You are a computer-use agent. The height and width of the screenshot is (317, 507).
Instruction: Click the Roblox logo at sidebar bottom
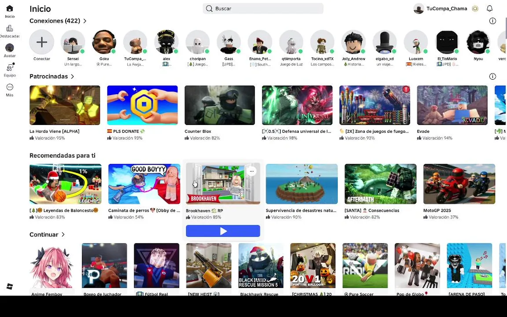tap(10, 286)
